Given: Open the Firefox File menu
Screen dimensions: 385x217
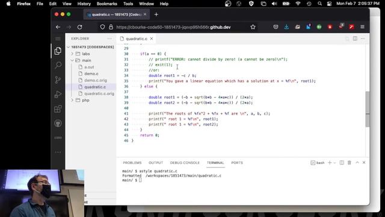Looking at the screenshot, I should pyautogui.click(x=40, y=4).
